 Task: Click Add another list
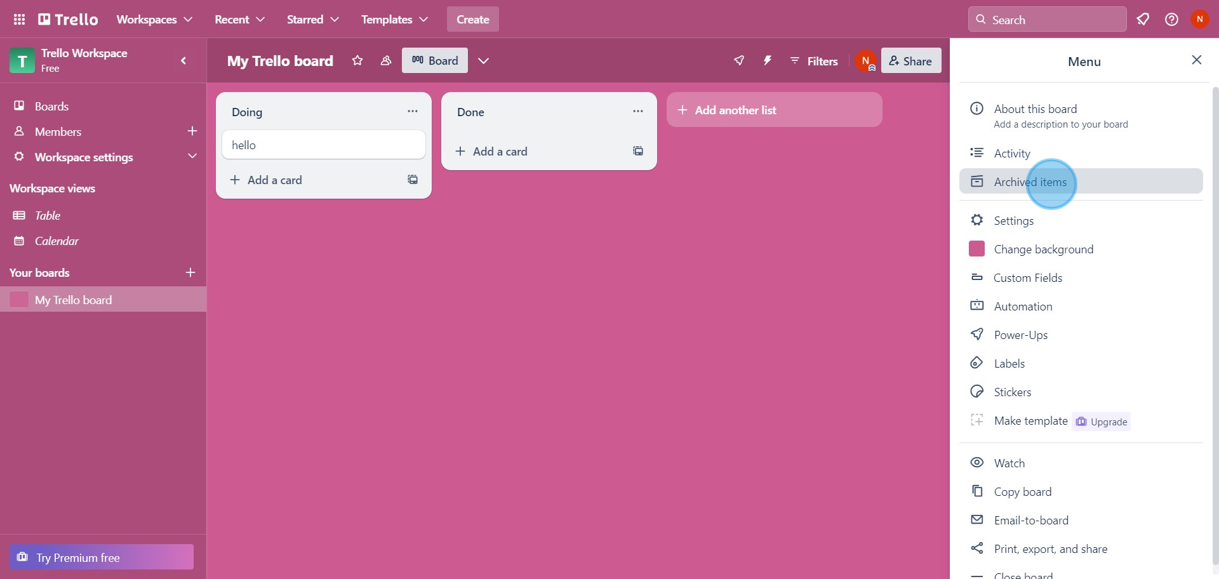point(775,110)
